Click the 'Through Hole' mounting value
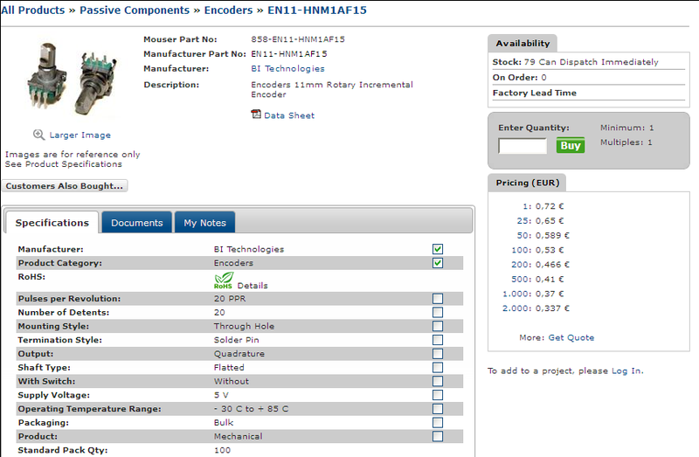The height and width of the screenshot is (457, 699). [244, 326]
